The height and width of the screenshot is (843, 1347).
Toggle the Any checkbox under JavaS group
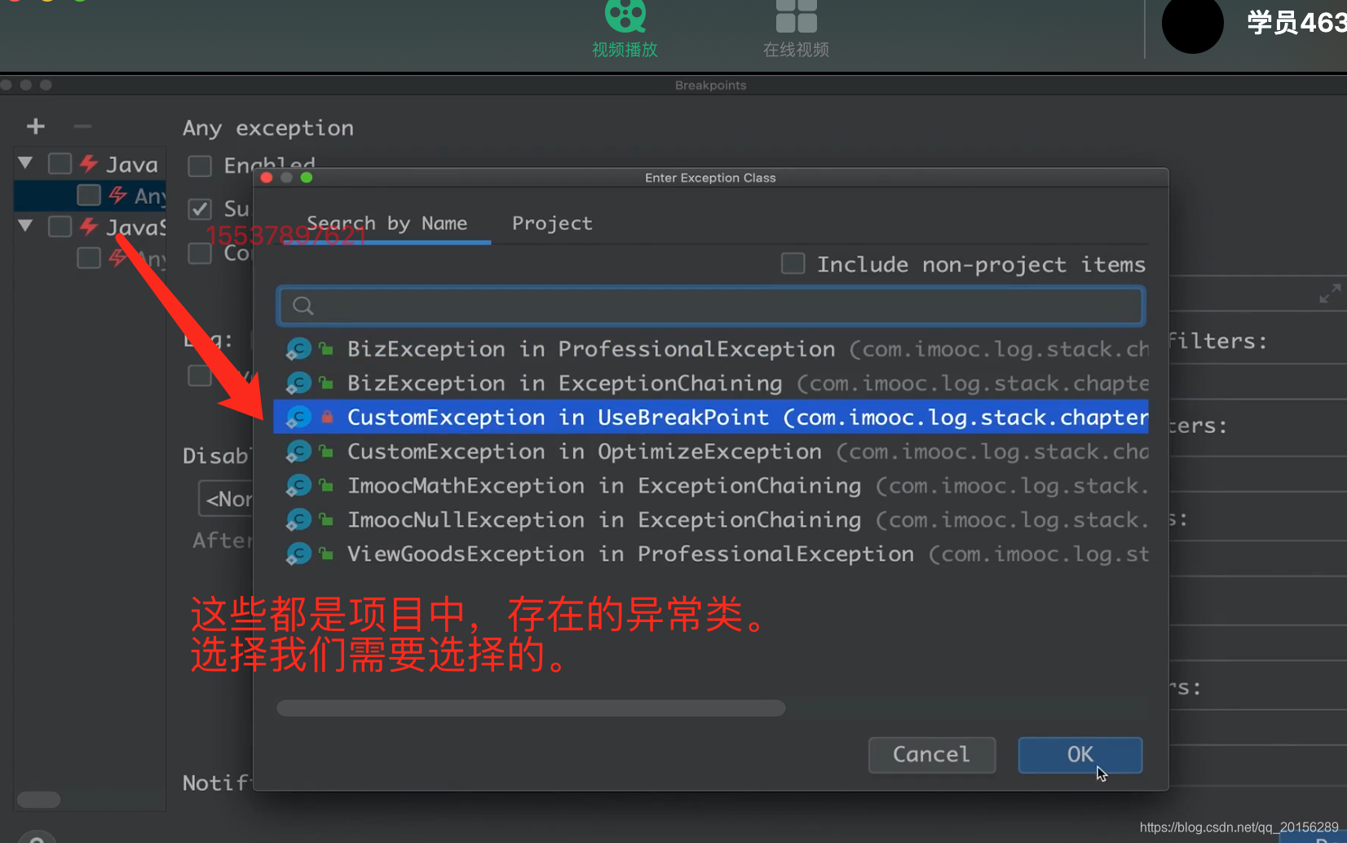coord(88,258)
